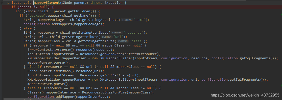Viewport: 282px width, 100px height.
Task: Click ErrorContext.instance().resource(resource) line
Action: point(71,50)
